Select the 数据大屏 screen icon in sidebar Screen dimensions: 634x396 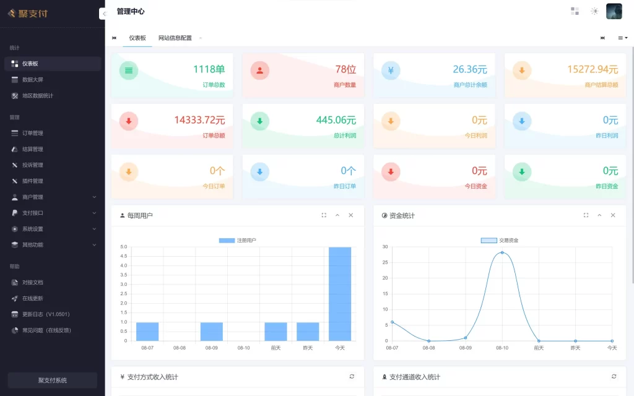point(14,79)
